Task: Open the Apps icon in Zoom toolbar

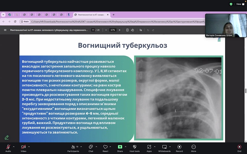Action: pyautogui.click(x=149, y=147)
